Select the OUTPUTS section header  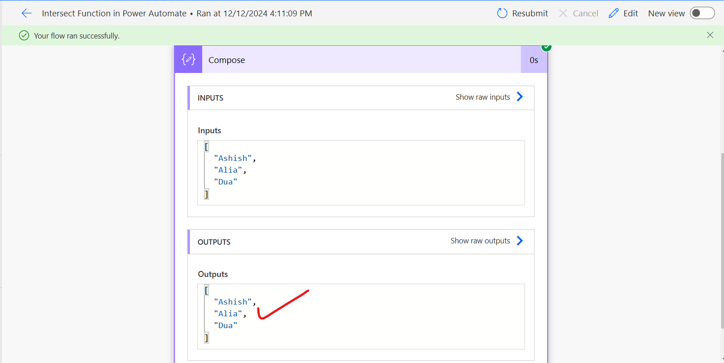[214, 242]
